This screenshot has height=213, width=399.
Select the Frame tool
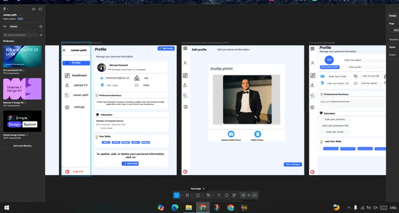coord(187,195)
